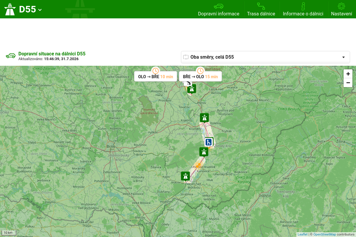Image resolution: width=356 pixels, height=237 pixels.
Task: Zoom in the map with plus button
Action: (348, 74)
